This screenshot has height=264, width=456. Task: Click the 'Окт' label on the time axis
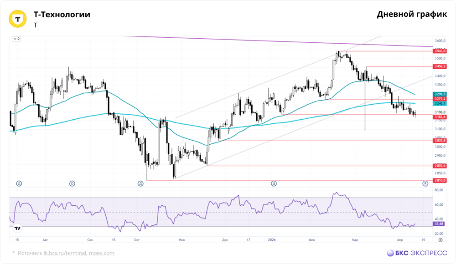(137, 240)
